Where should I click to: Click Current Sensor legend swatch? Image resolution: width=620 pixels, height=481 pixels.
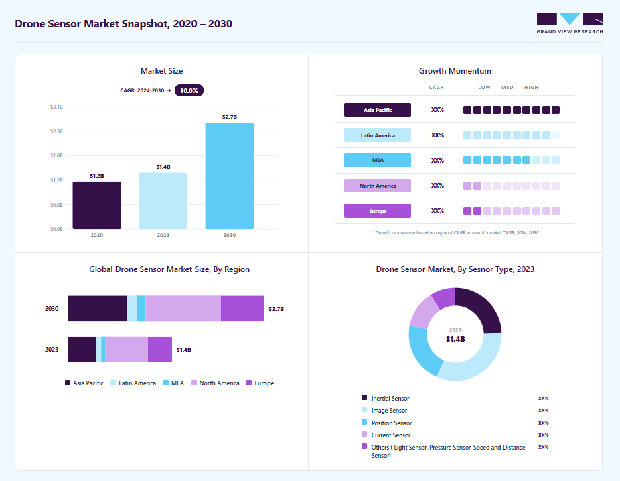[x=364, y=434]
